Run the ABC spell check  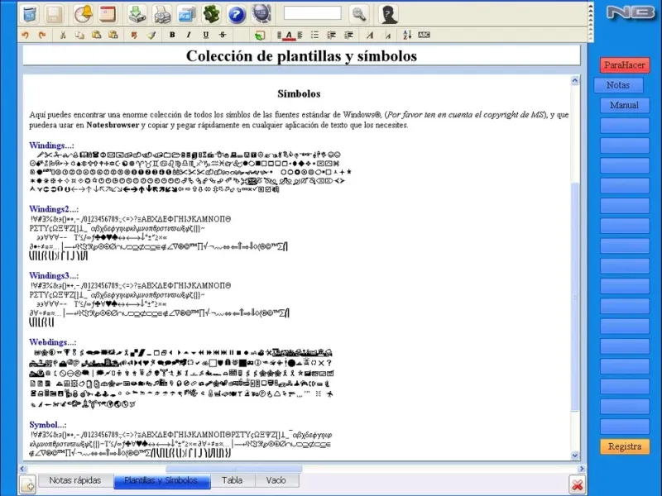424,35
